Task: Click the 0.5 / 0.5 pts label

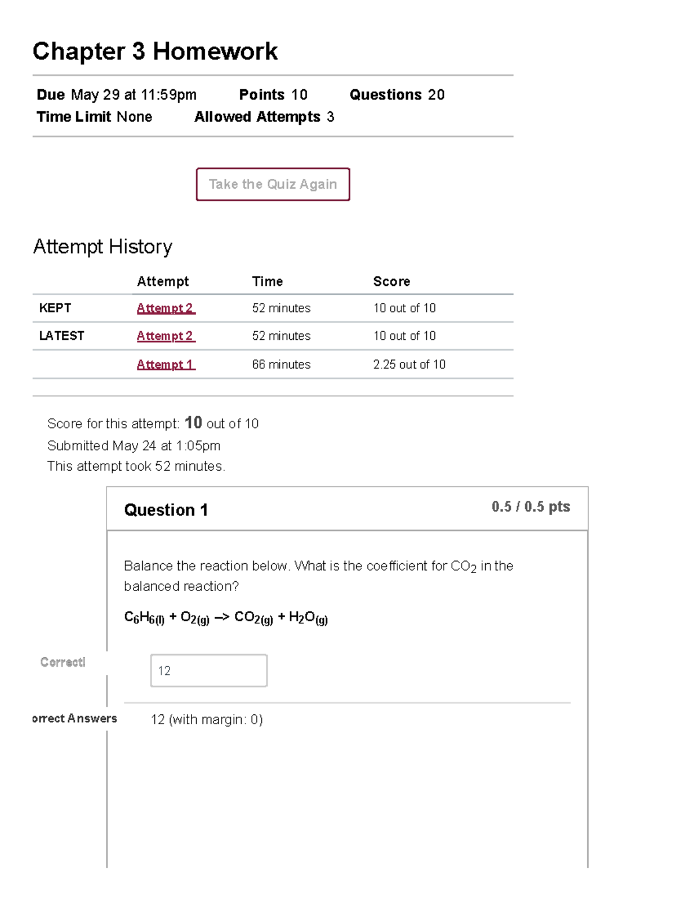Action: pos(530,506)
